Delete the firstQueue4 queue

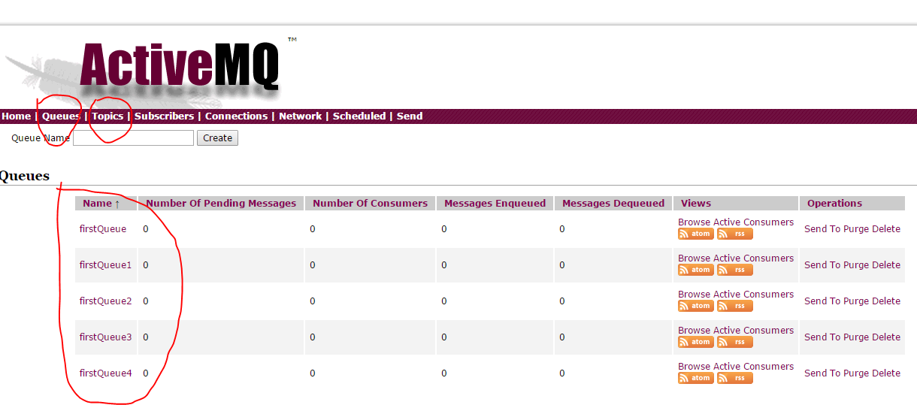tap(886, 373)
